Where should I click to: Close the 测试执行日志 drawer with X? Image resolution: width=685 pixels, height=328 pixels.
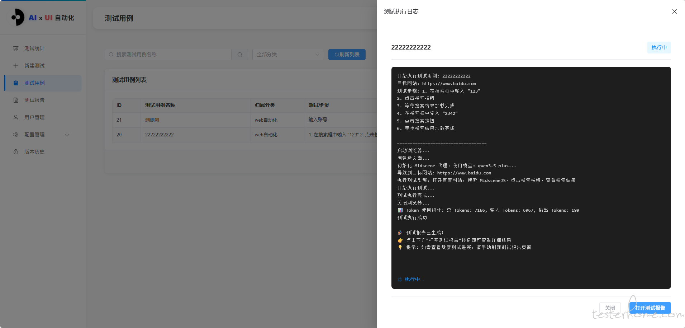[674, 11]
